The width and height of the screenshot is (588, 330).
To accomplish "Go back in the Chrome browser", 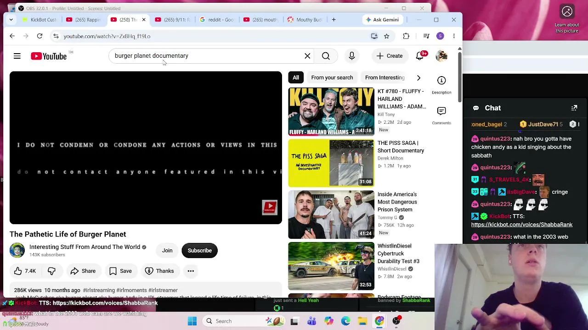I will coord(12,36).
